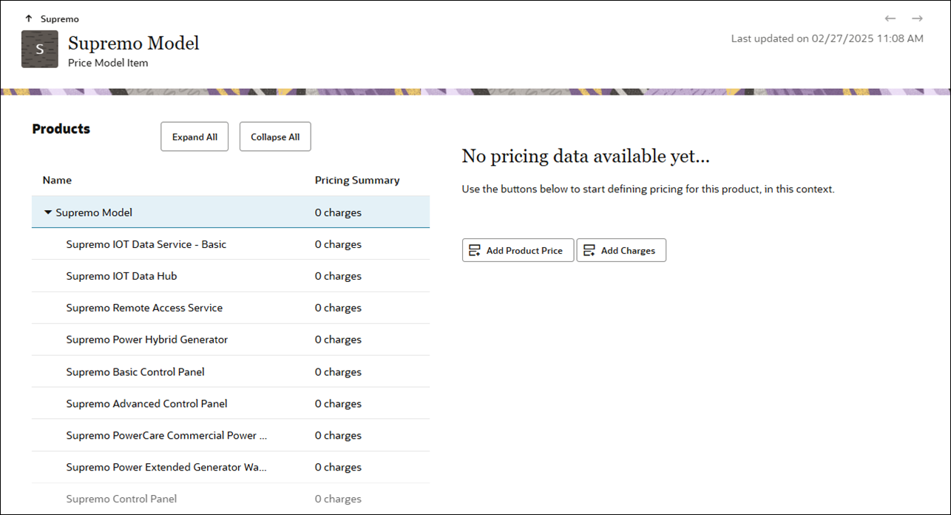951x515 pixels.
Task: Open the Supremo breadcrumb link
Action: tap(59, 18)
